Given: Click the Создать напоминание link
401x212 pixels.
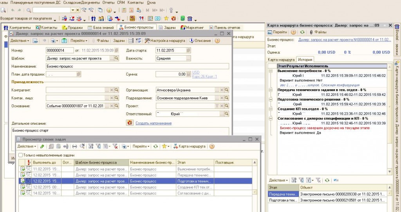Looking at the screenshot, I should tap(154, 123).
